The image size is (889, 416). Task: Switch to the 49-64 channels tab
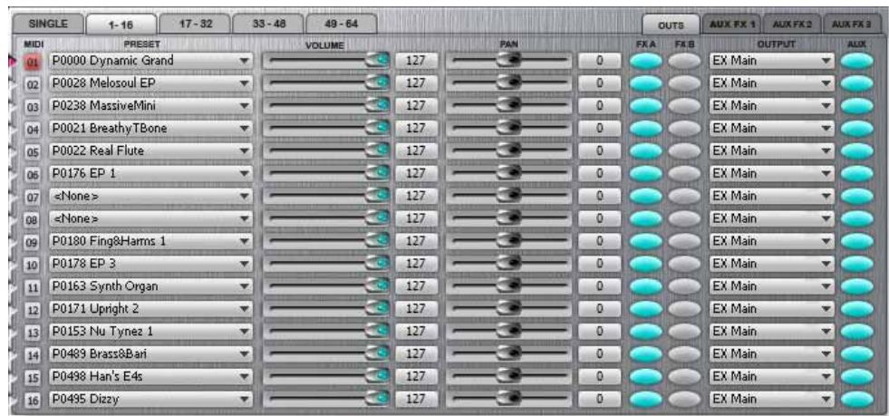[x=341, y=24]
